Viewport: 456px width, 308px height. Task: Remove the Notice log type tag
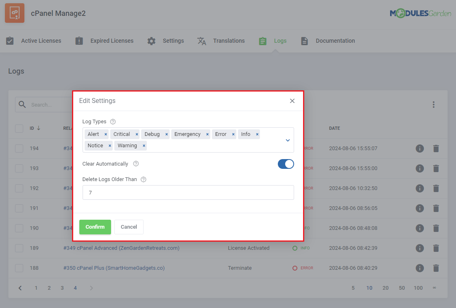tap(110, 146)
